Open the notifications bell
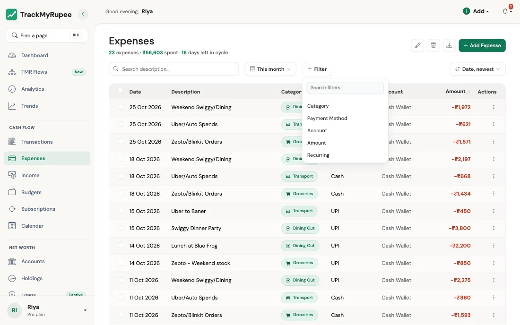 pyautogui.click(x=505, y=11)
